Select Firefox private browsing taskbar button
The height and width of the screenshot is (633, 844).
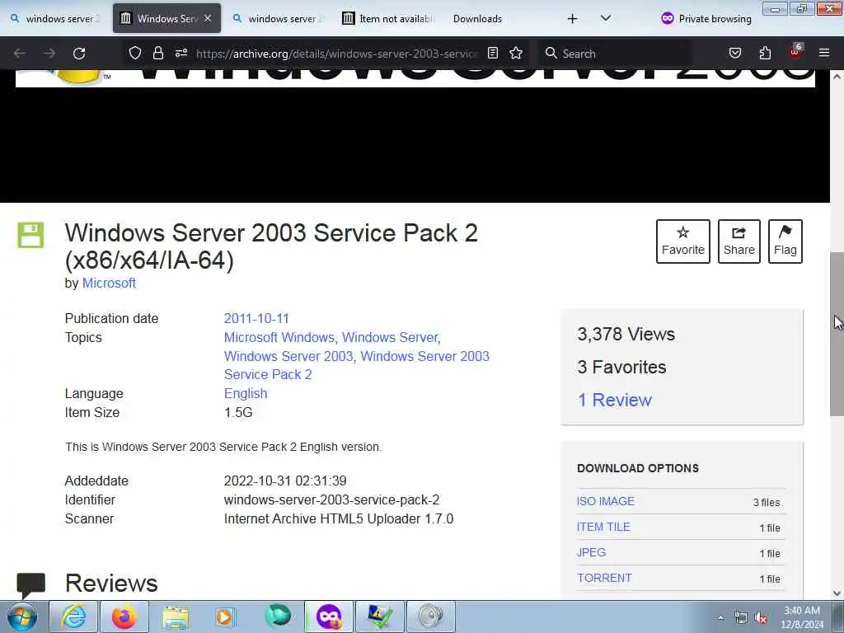click(x=329, y=617)
